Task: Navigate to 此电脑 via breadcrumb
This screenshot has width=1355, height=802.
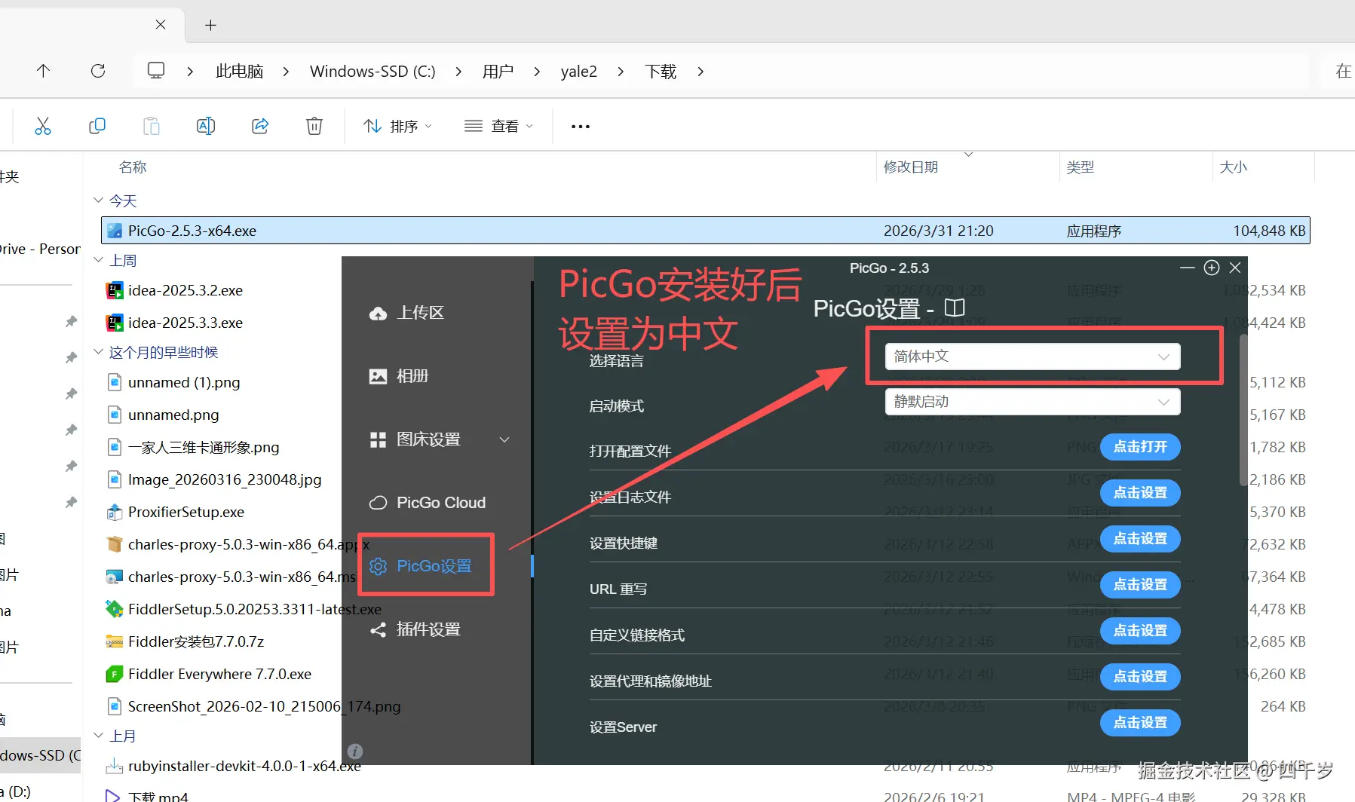Action: 238,70
